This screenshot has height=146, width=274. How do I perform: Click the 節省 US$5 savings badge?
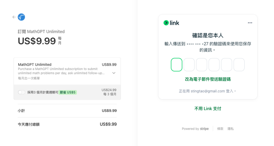tap(68, 92)
